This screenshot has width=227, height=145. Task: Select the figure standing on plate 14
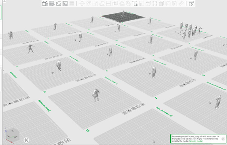pos(154,72)
